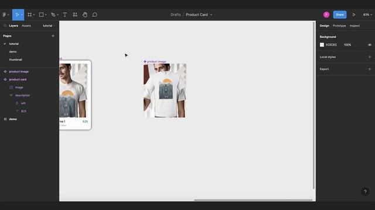This screenshot has width=375, height=210.
Task: Switch to the Assets tab
Action: [x=26, y=26]
